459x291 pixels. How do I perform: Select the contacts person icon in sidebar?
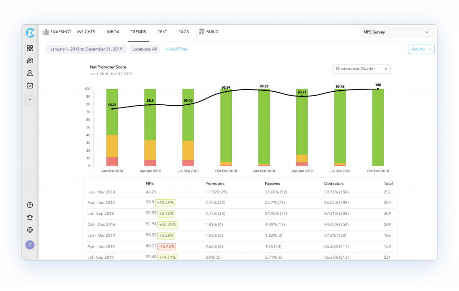click(30, 73)
